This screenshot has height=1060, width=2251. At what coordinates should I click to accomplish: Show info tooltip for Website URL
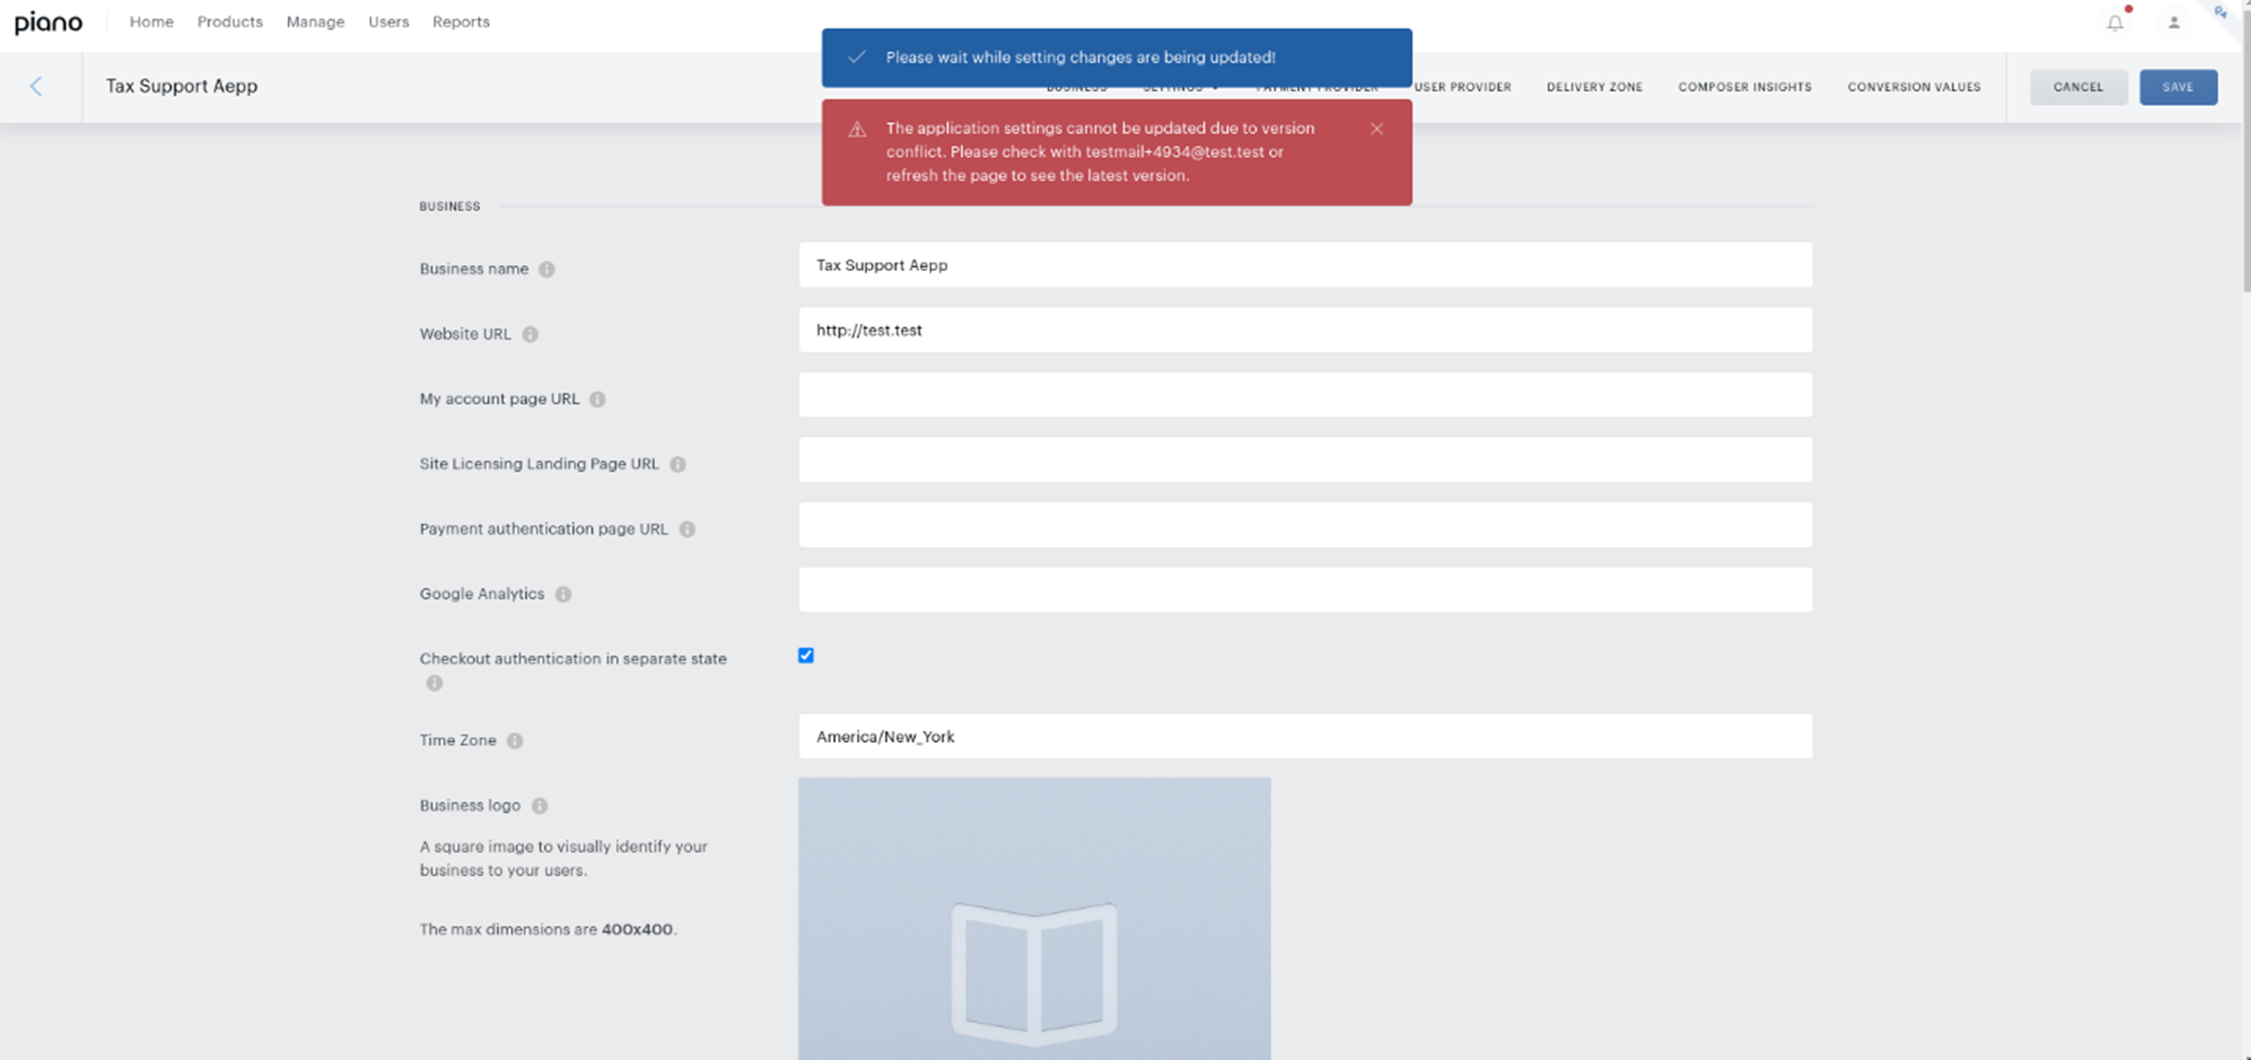click(x=530, y=334)
